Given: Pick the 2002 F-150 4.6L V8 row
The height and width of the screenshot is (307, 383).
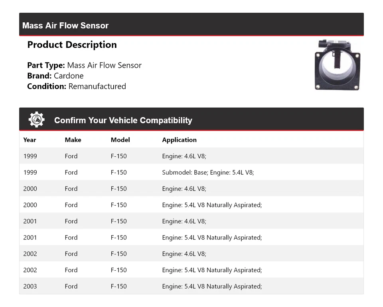Looking at the screenshot, I should coord(191,254).
